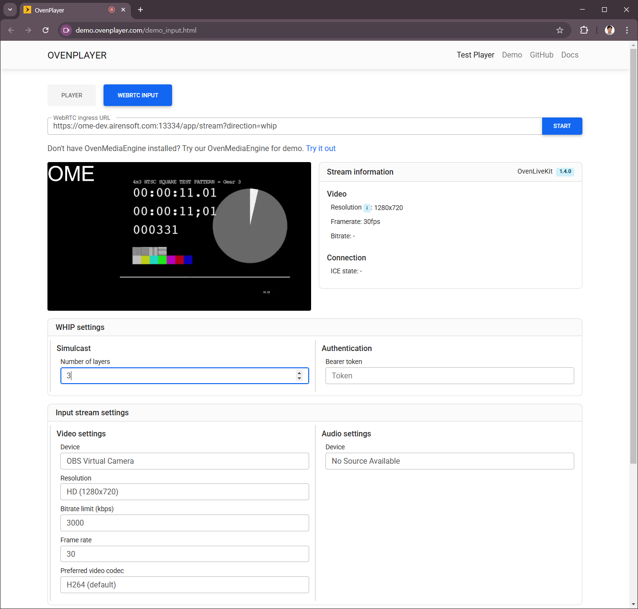Open the Chrome three-dot menu
This screenshot has height=609, width=638.
click(627, 30)
